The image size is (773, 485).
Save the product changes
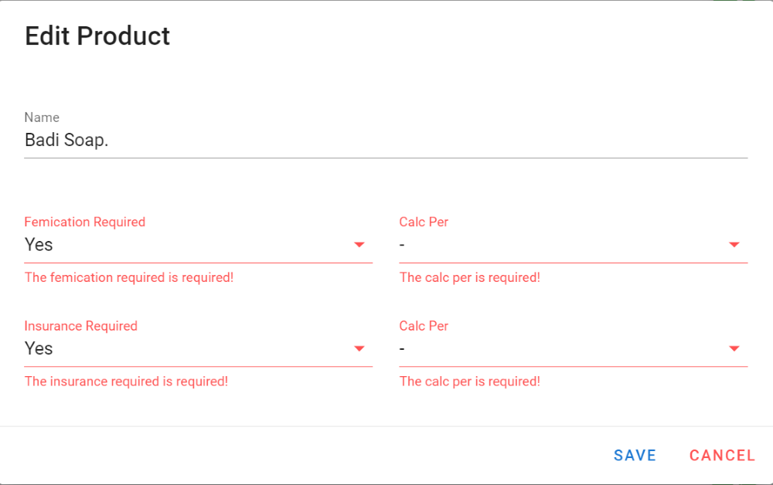point(635,456)
